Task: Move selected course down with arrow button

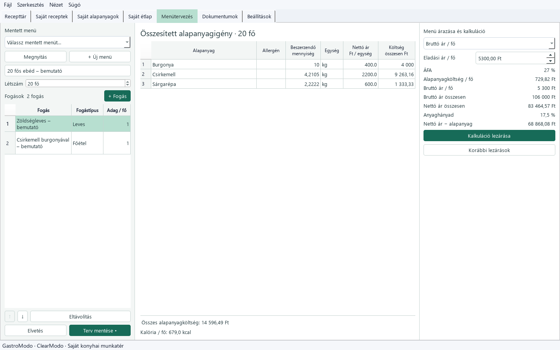Action: pos(23,317)
